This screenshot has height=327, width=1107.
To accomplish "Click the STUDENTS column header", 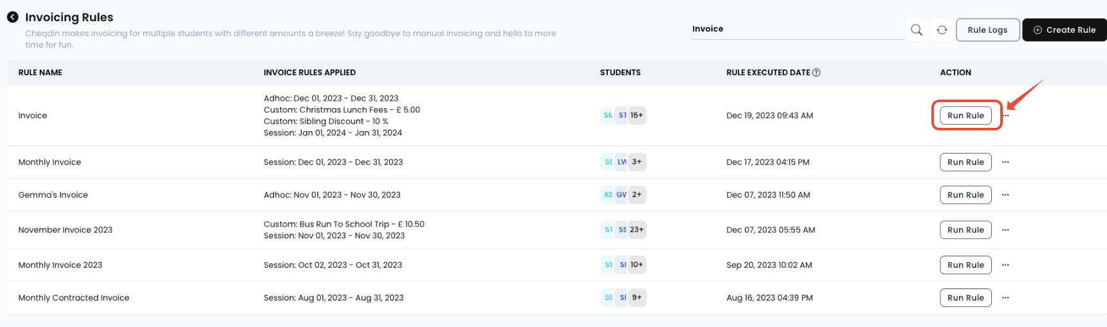I will pyautogui.click(x=620, y=73).
